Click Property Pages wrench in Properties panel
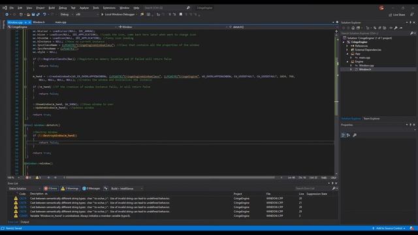418x235 pixels. (355, 135)
